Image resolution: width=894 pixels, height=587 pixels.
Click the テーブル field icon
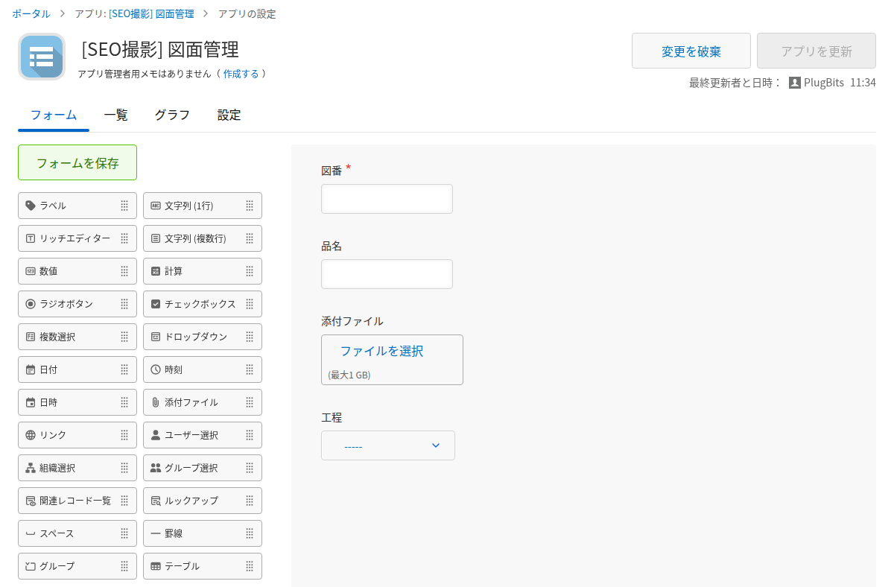(156, 566)
